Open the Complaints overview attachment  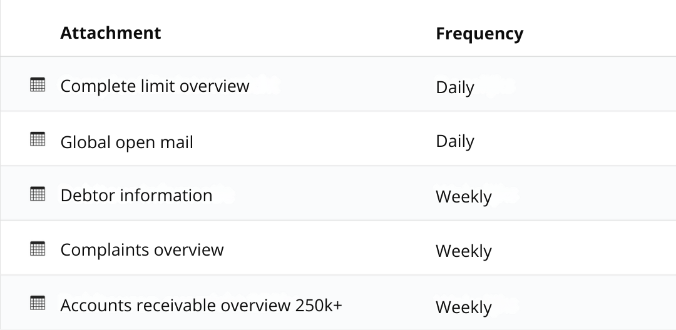point(142,250)
